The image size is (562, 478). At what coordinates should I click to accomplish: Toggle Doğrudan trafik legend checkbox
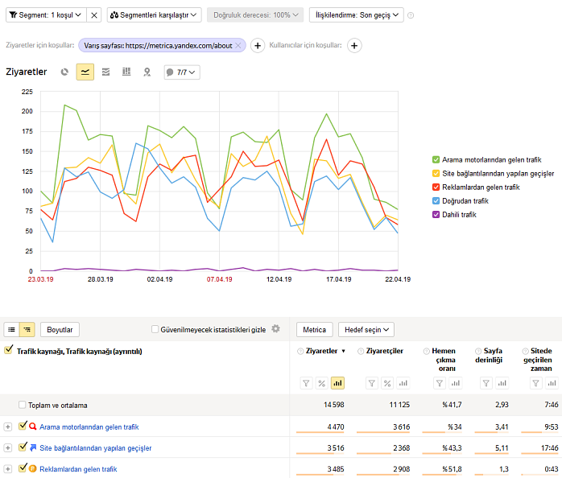436,200
